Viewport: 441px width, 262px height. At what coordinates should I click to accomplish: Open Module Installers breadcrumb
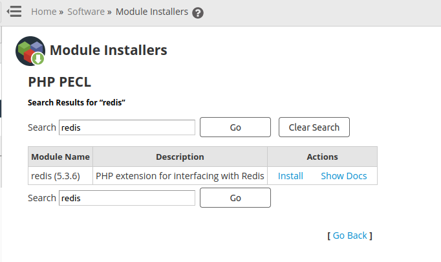pyautogui.click(x=152, y=12)
